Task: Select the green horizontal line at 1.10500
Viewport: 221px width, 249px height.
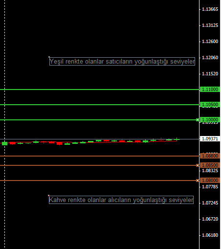Action: pos(100,105)
